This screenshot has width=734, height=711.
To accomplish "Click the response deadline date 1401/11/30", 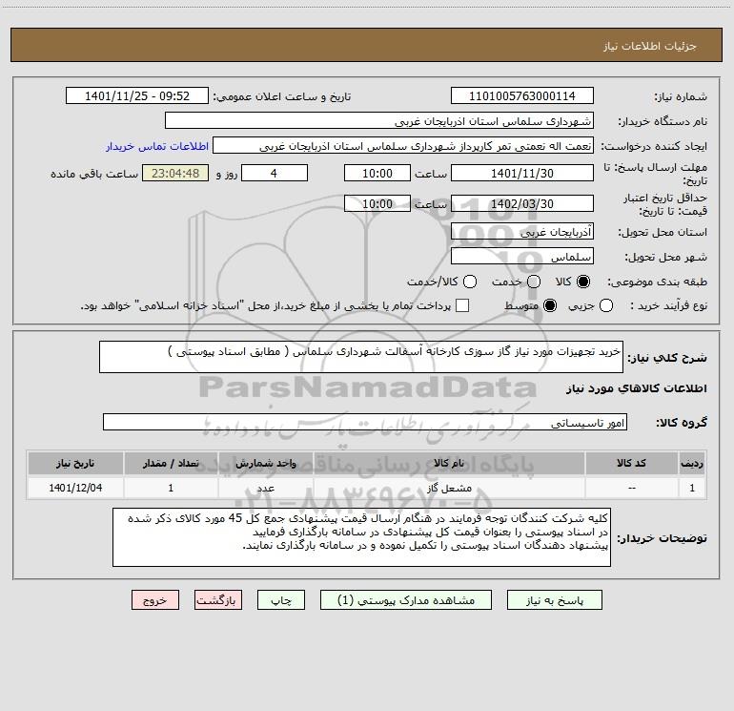I will (x=522, y=174).
